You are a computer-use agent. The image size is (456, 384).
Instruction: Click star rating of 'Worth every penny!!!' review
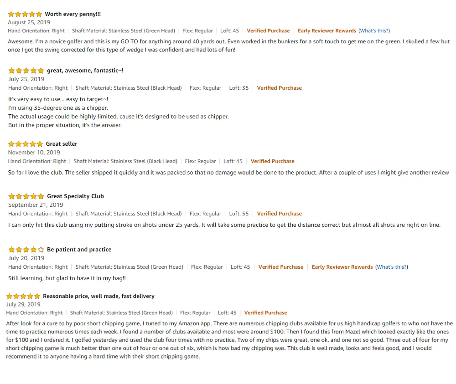click(25, 14)
